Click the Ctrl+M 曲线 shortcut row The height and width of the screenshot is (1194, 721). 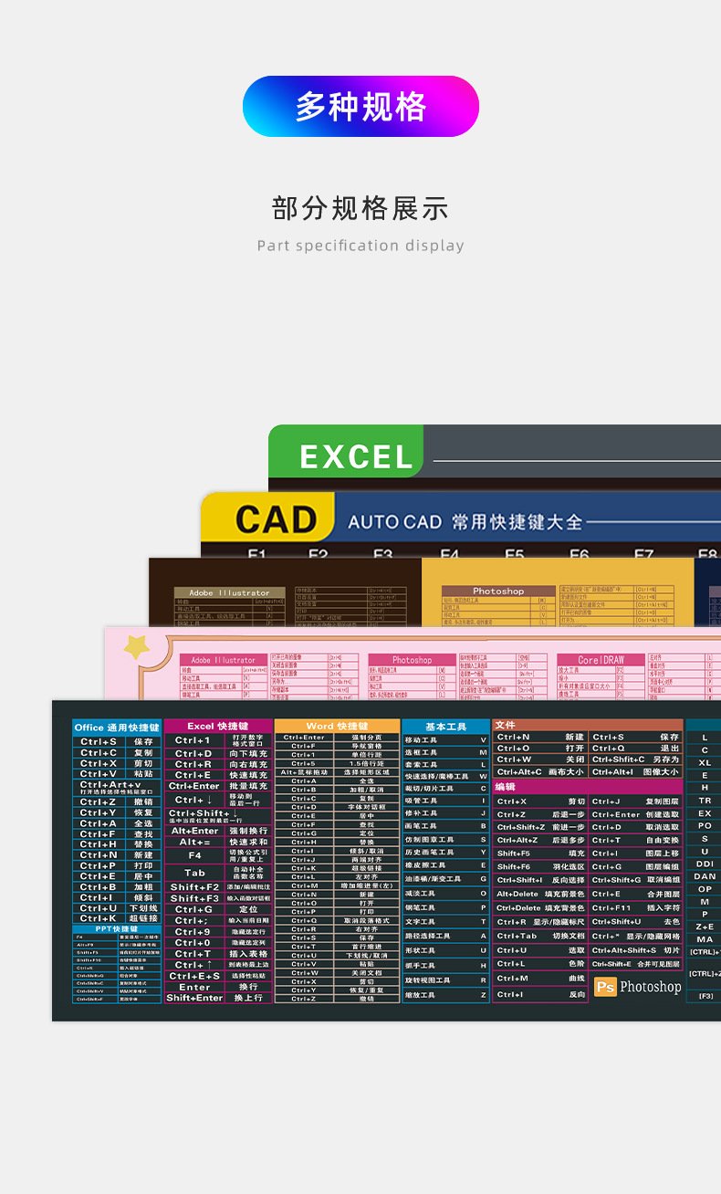point(540,978)
